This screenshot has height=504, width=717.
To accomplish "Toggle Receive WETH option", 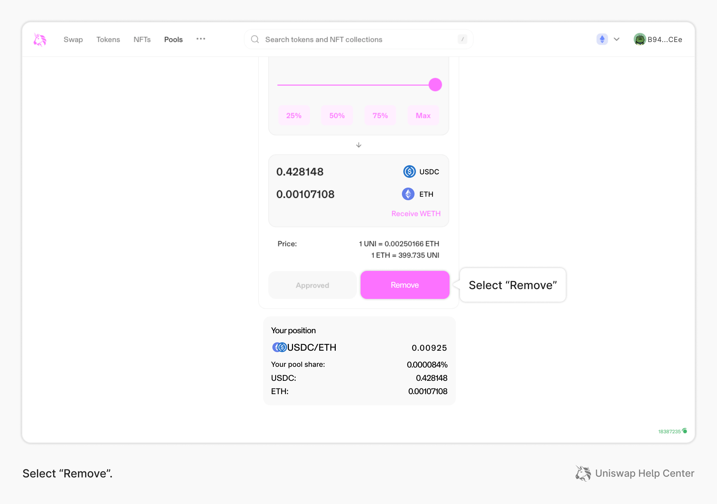I will tap(416, 213).
